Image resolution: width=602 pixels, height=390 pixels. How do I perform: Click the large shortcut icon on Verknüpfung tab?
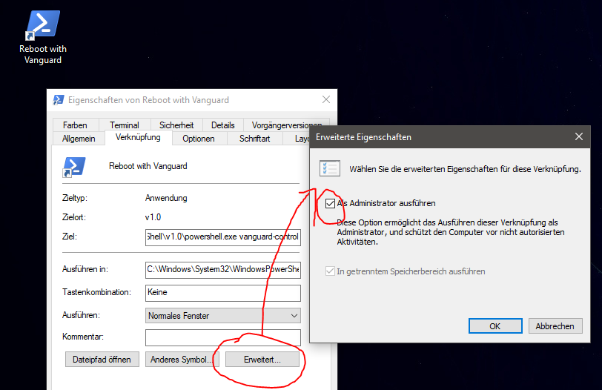73,167
